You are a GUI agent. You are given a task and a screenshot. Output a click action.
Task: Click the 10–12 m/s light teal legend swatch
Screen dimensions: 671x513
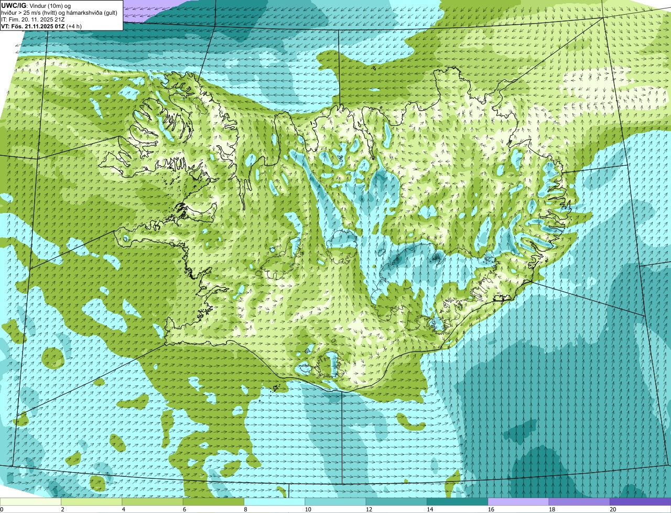click(x=335, y=501)
